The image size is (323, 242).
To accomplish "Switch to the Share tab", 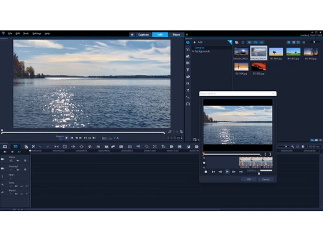I will pos(176,35).
